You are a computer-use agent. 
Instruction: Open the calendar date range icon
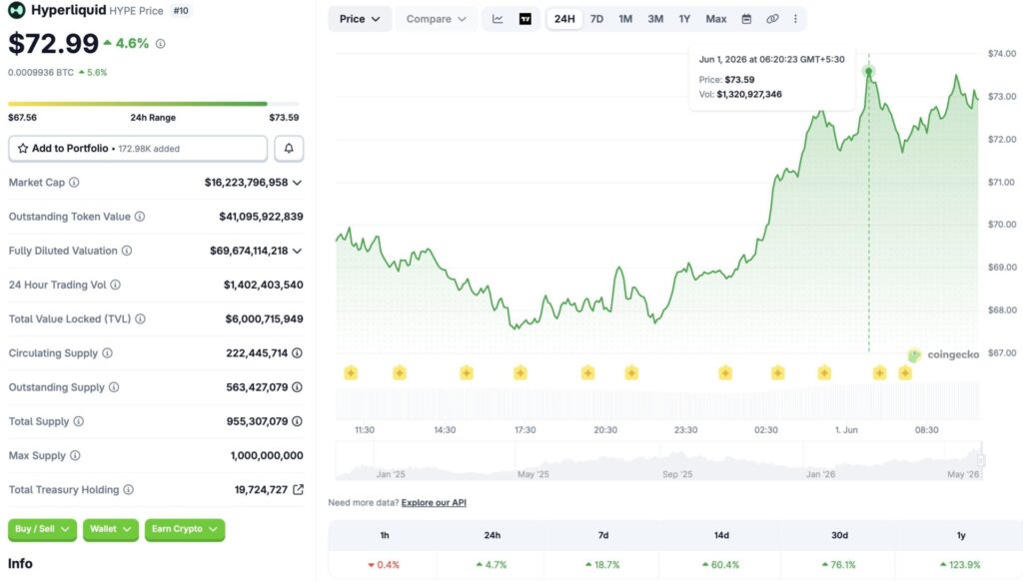pyautogui.click(x=746, y=19)
